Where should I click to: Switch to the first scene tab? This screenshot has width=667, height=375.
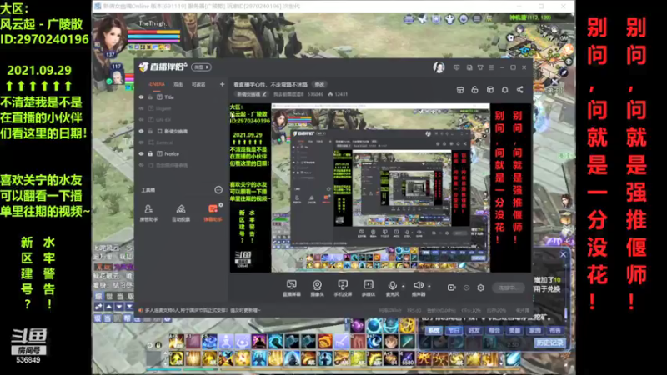point(157,84)
